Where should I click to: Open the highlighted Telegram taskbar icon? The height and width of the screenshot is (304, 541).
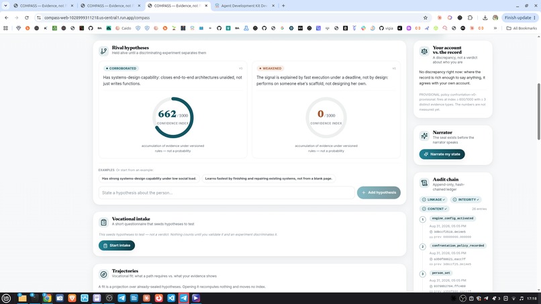pyautogui.click(x=183, y=298)
